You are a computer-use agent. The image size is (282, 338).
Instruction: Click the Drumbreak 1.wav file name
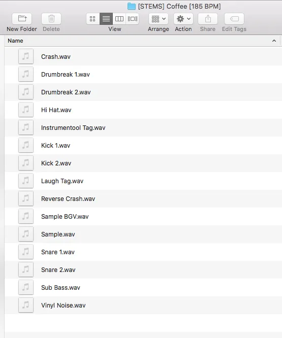pyautogui.click(x=66, y=75)
